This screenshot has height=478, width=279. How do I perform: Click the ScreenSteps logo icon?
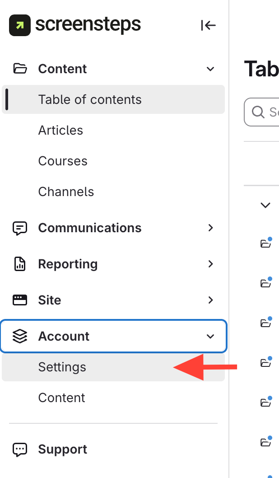pos(20,25)
